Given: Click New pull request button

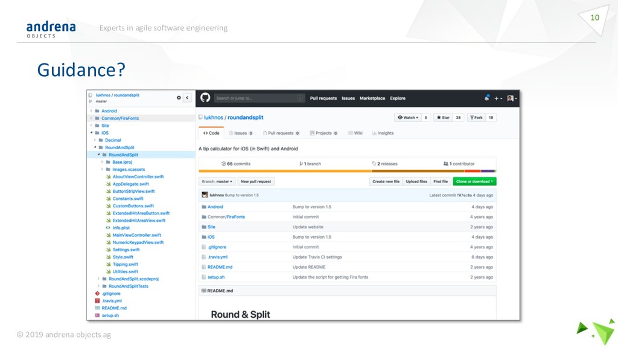Looking at the screenshot, I should 256,181.
